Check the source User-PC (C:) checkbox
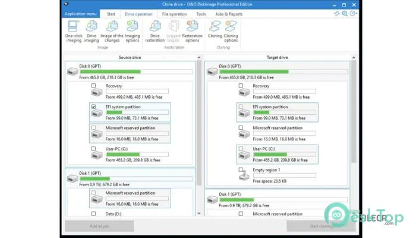 (x=94, y=149)
